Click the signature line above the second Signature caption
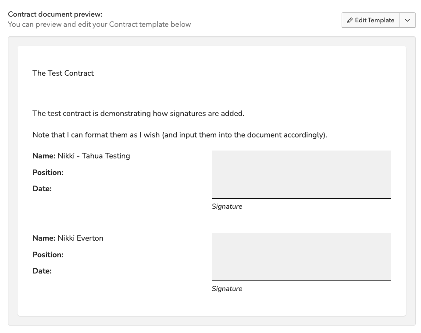 301,280
